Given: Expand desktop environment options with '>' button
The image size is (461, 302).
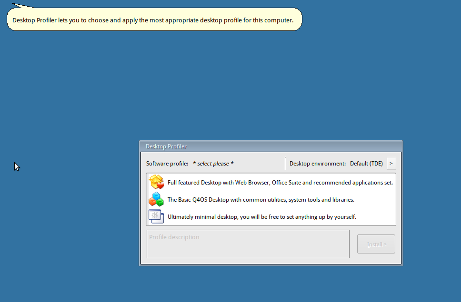Looking at the screenshot, I should click(391, 164).
